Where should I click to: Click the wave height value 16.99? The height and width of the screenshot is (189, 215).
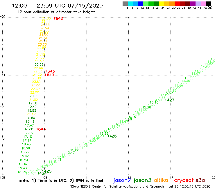click(x=26, y=148)
